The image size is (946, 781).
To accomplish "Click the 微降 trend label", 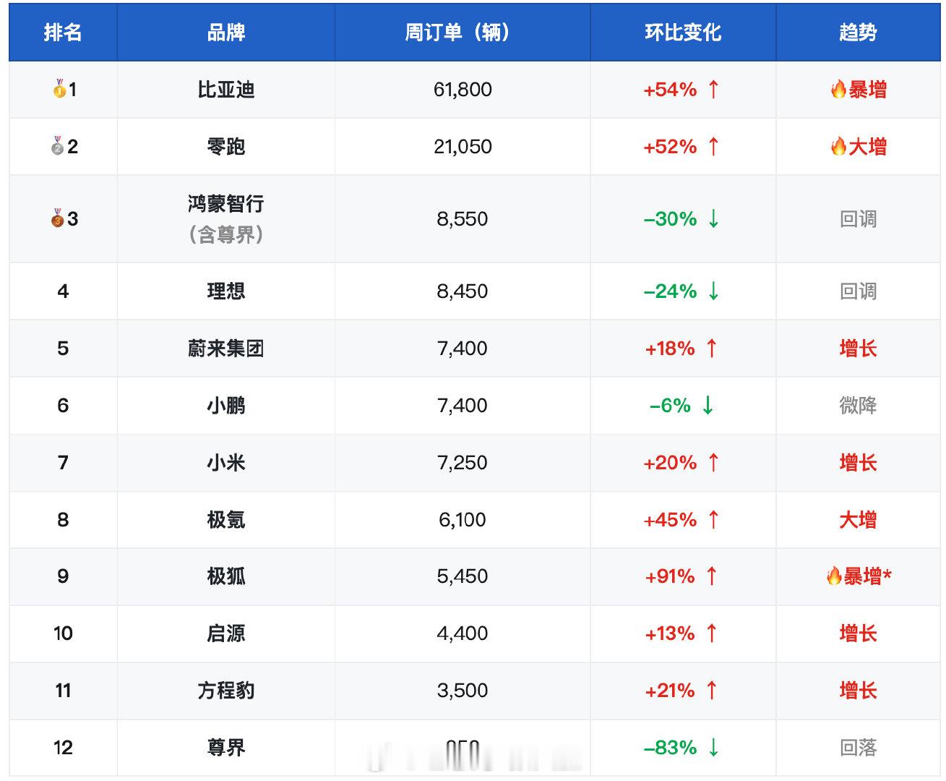I will 859,405.
